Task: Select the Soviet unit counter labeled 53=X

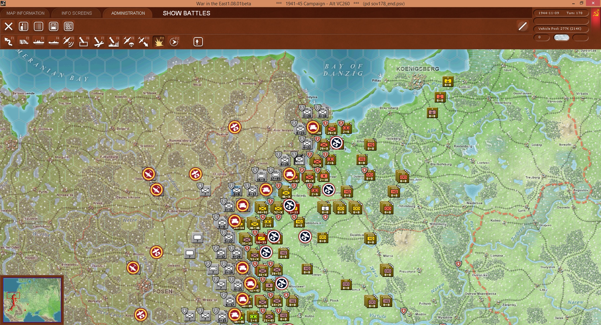Action: coord(317,162)
